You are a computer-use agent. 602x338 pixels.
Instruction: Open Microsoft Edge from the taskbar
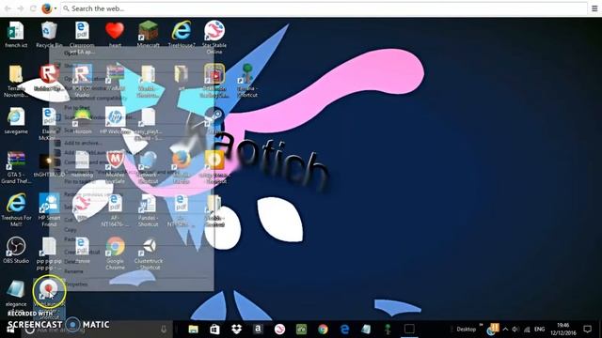click(x=345, y=330)
